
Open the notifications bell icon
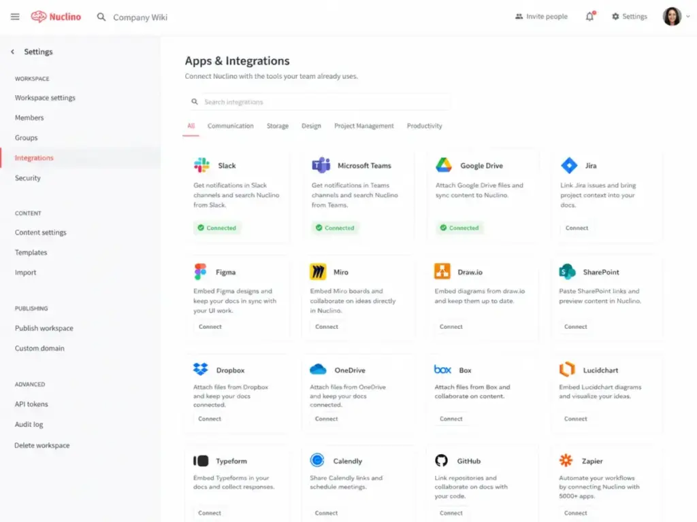click(x=590, y=16)
